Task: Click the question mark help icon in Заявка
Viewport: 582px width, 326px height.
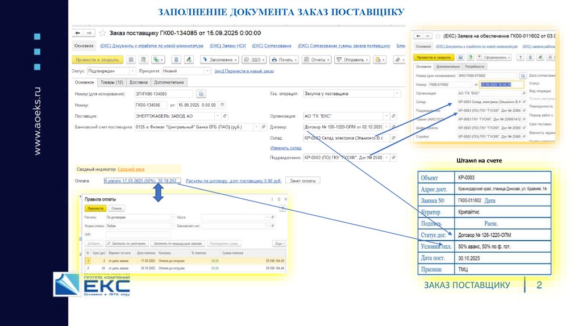Action: [x=521, y=57]
